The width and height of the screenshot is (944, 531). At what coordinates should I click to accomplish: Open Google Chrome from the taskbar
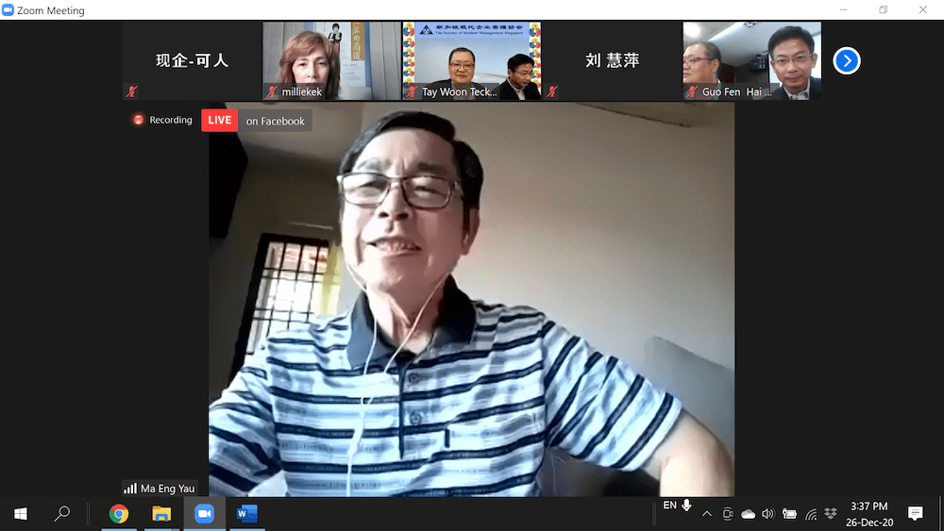[119, 514]
